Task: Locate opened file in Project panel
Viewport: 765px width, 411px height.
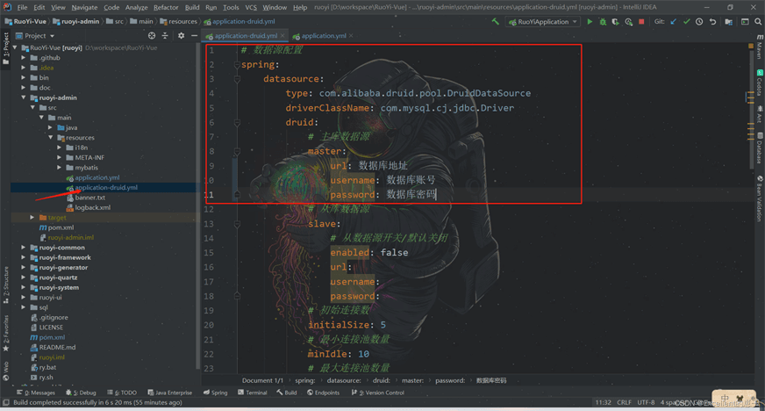Action: pyautogui.click(x=152, y=36)
